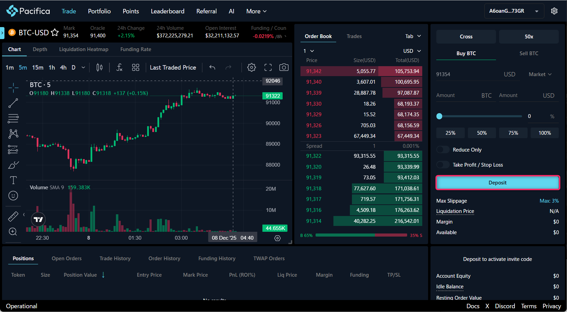
Task: Click the chart screenshot camera icon
Action: click(x=284, y=68)
